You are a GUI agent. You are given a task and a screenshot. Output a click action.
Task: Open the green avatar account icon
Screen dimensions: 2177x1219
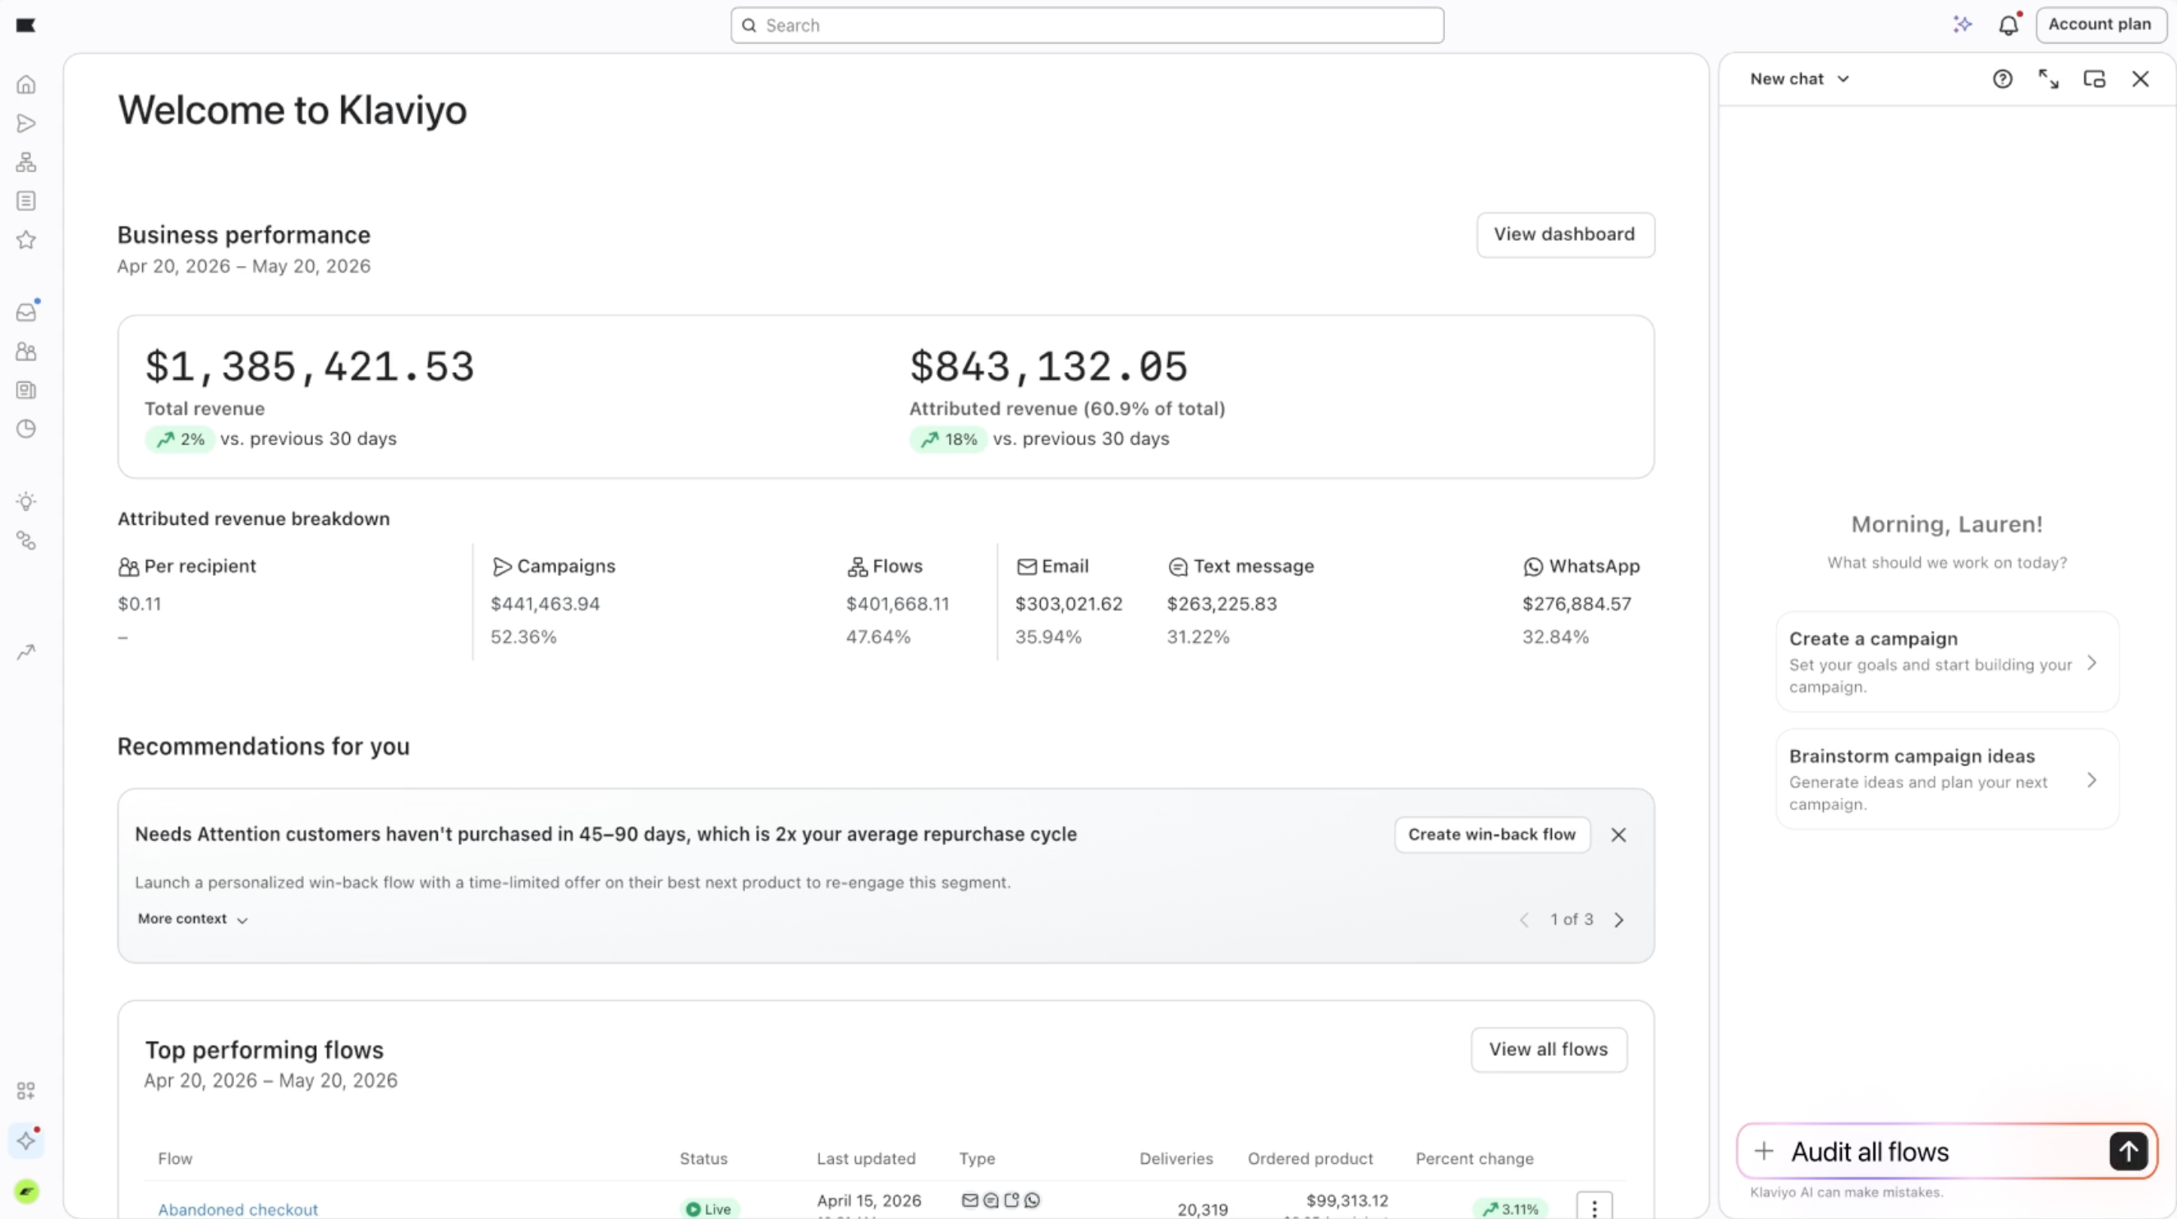point(26,1191)
